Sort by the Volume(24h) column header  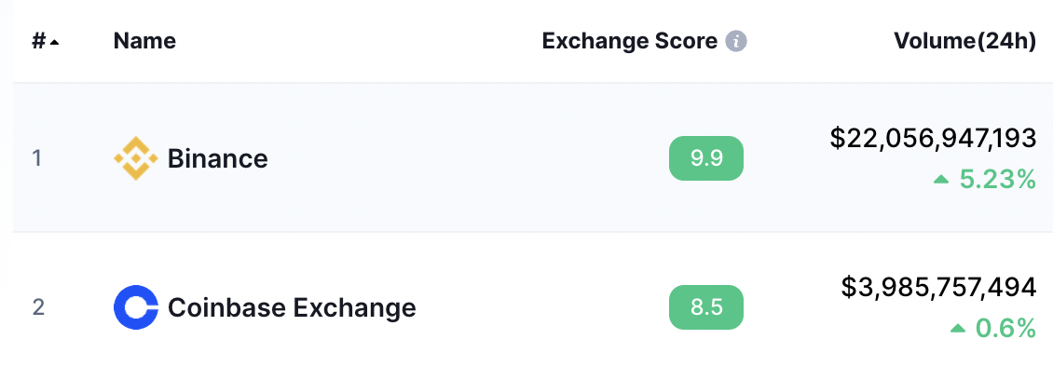pos(965,42)
